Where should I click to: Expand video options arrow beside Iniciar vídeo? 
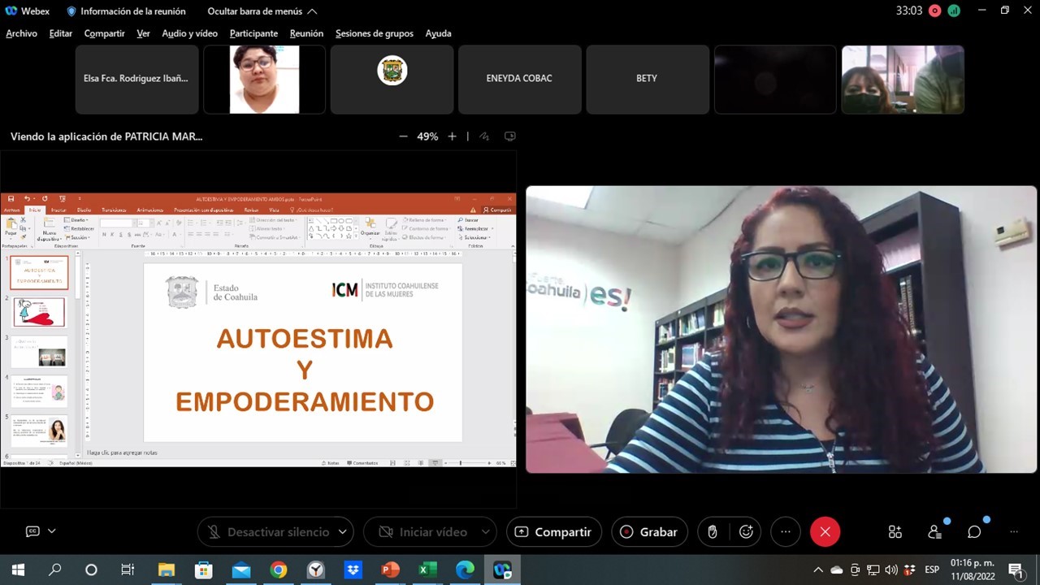[x=485, y=532]
